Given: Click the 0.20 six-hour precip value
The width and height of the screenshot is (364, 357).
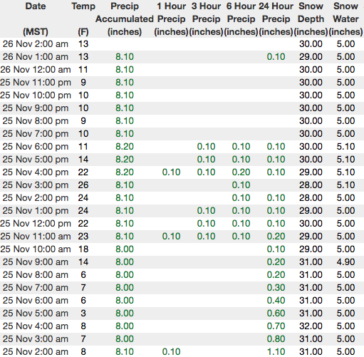Looking at the screenshot, I should pyautogui.click(x=241, y=172).
